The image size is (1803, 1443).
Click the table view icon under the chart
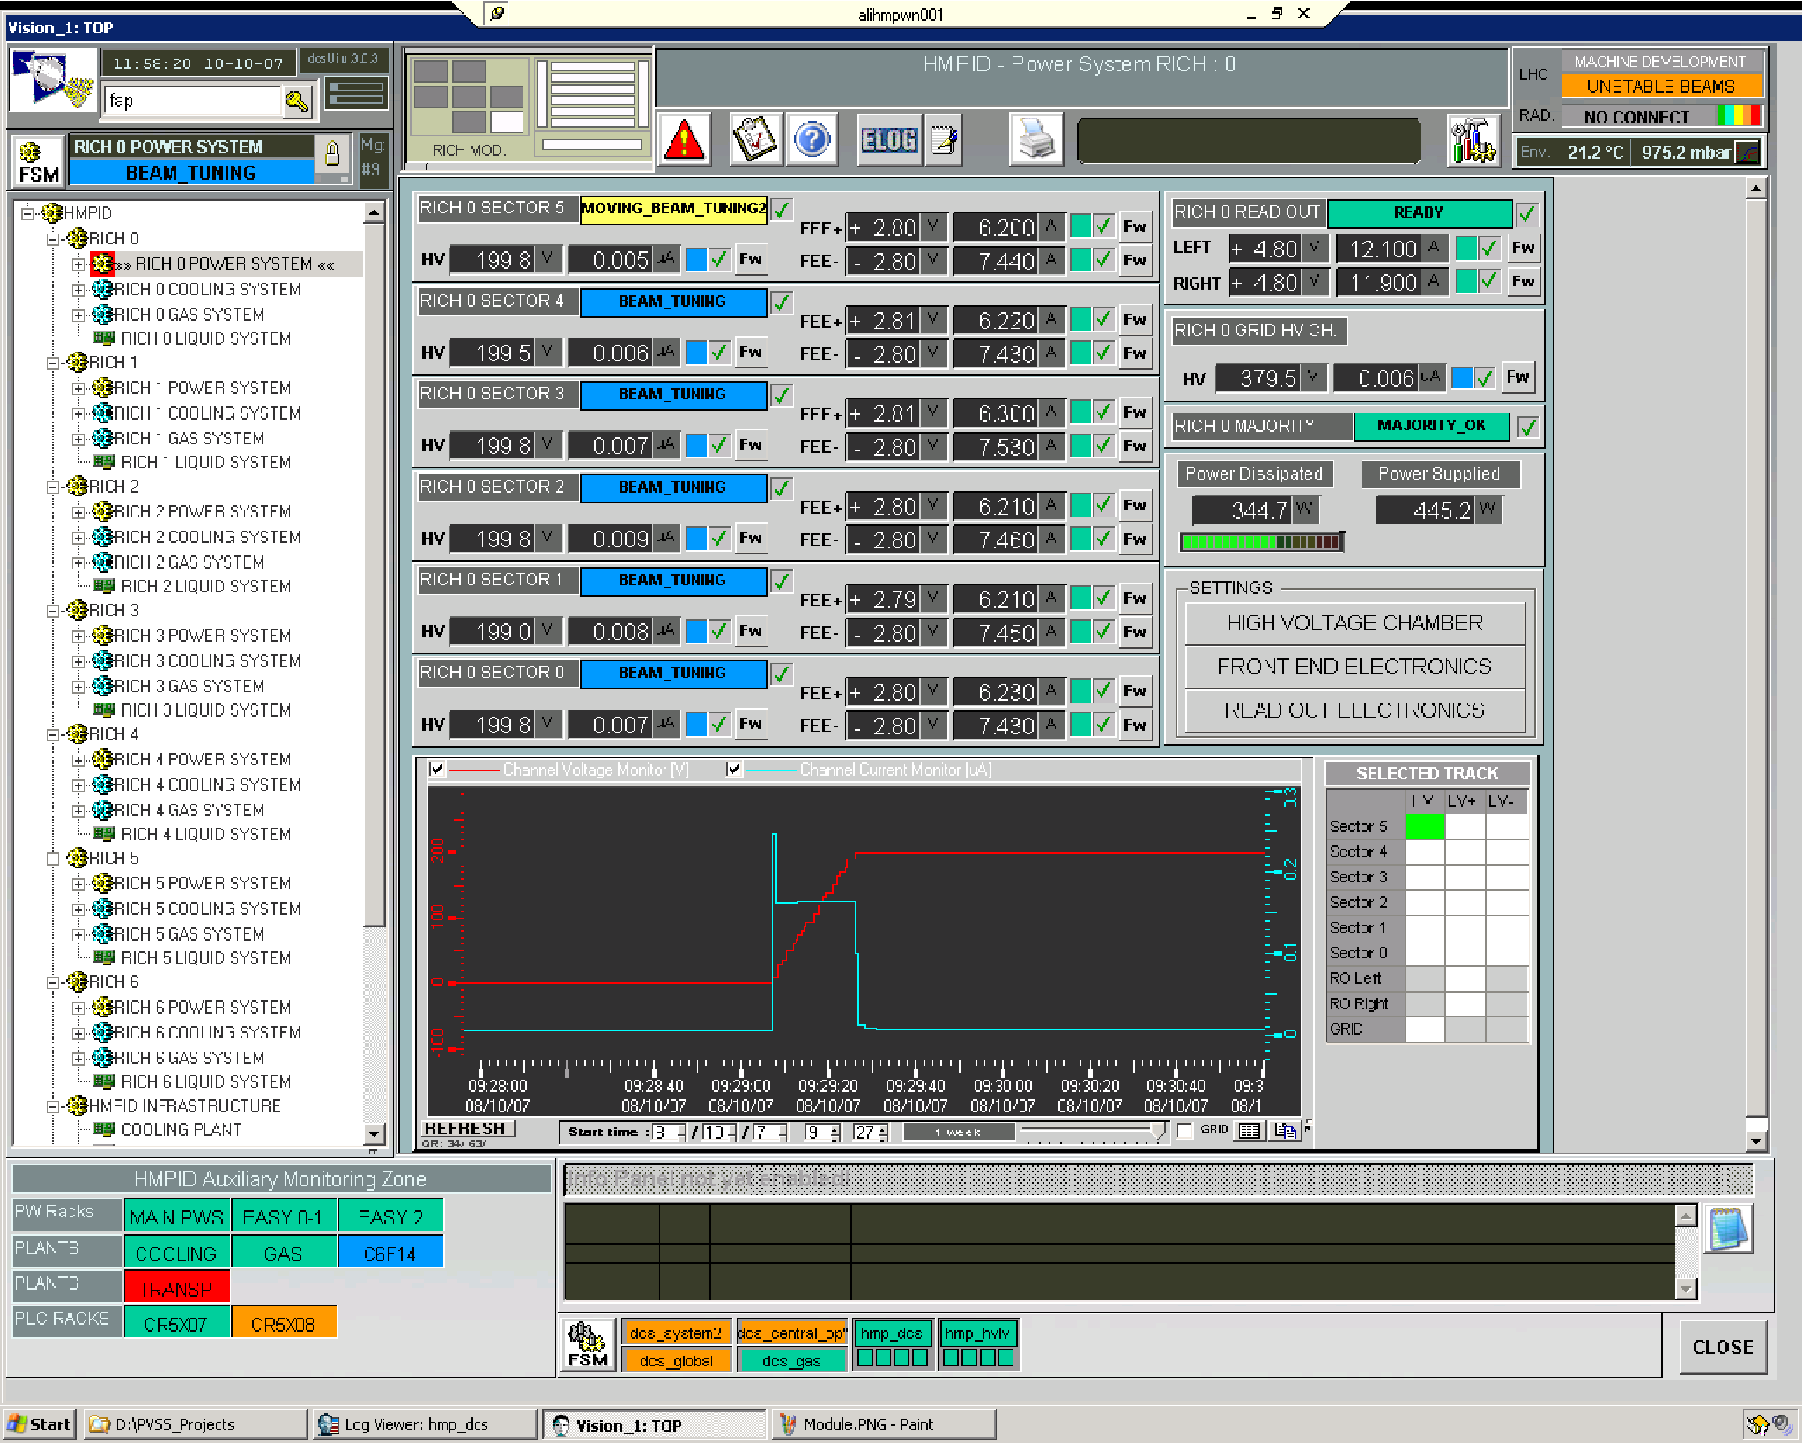pos(1249,1131)
